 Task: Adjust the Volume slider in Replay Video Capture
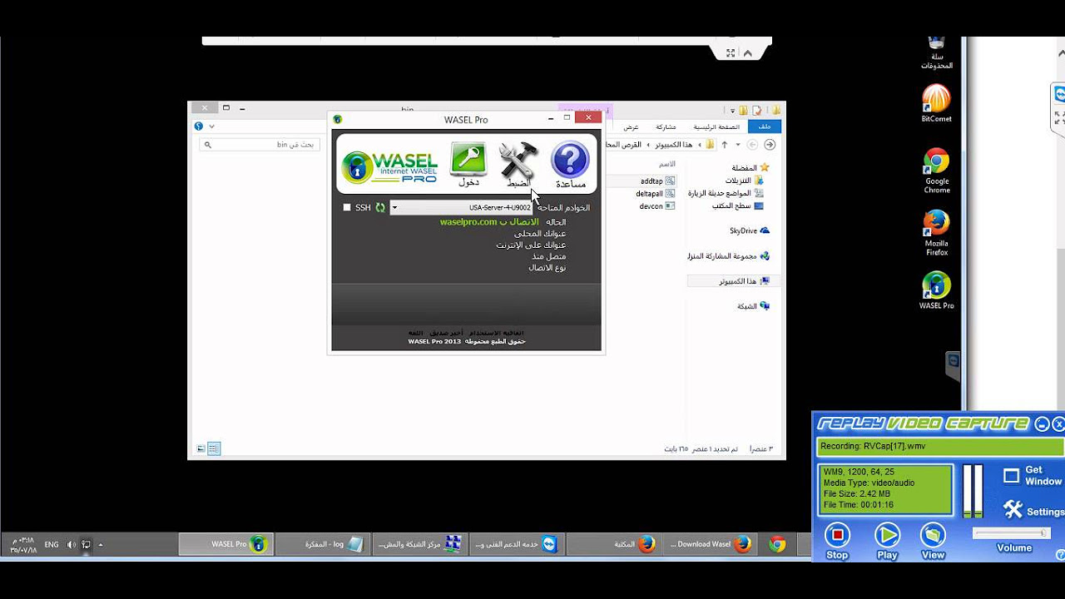[1011, 533]
